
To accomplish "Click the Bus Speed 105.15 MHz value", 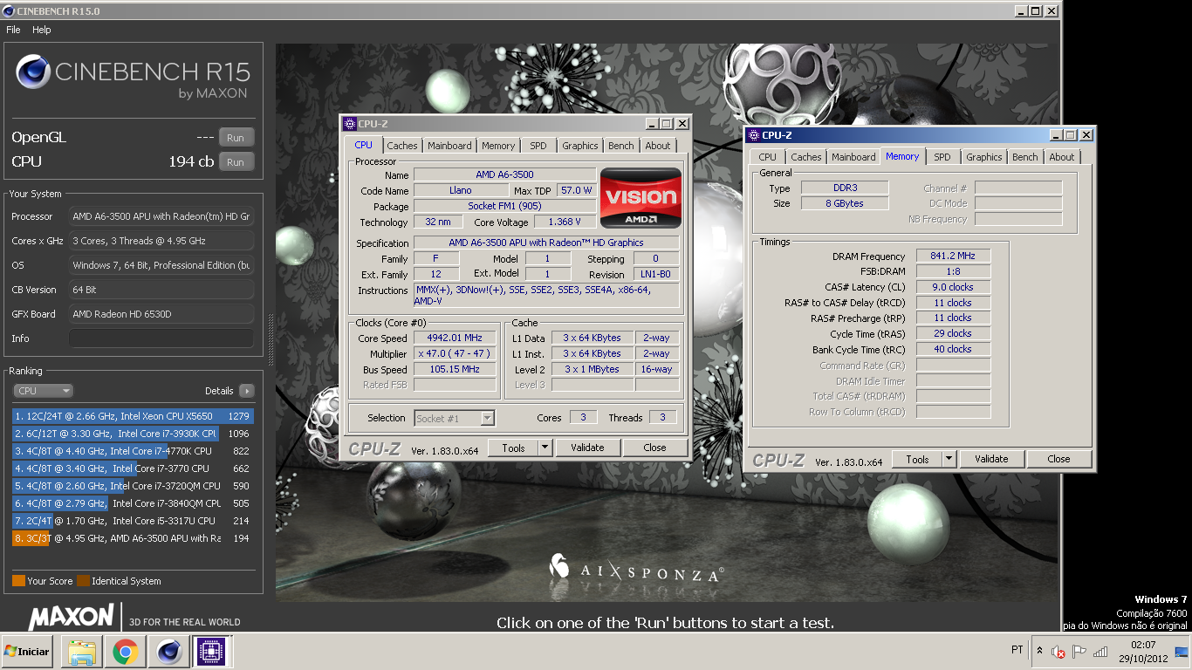I will [x=455, y=370].
